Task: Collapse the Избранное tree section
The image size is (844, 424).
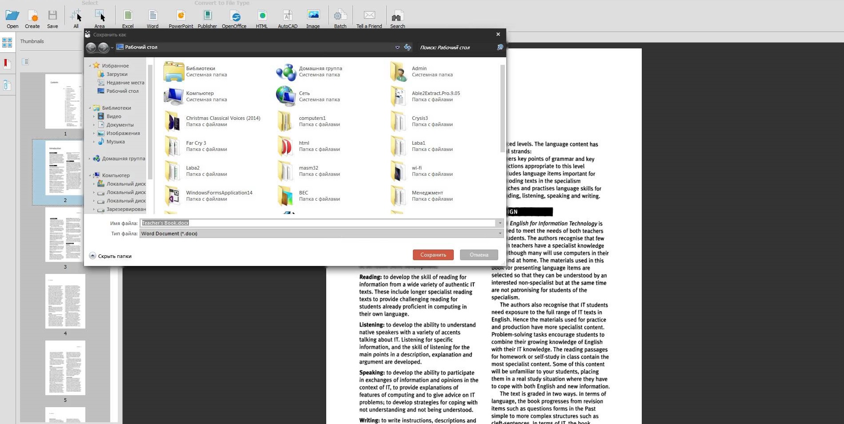Action: tap(90, 66)
